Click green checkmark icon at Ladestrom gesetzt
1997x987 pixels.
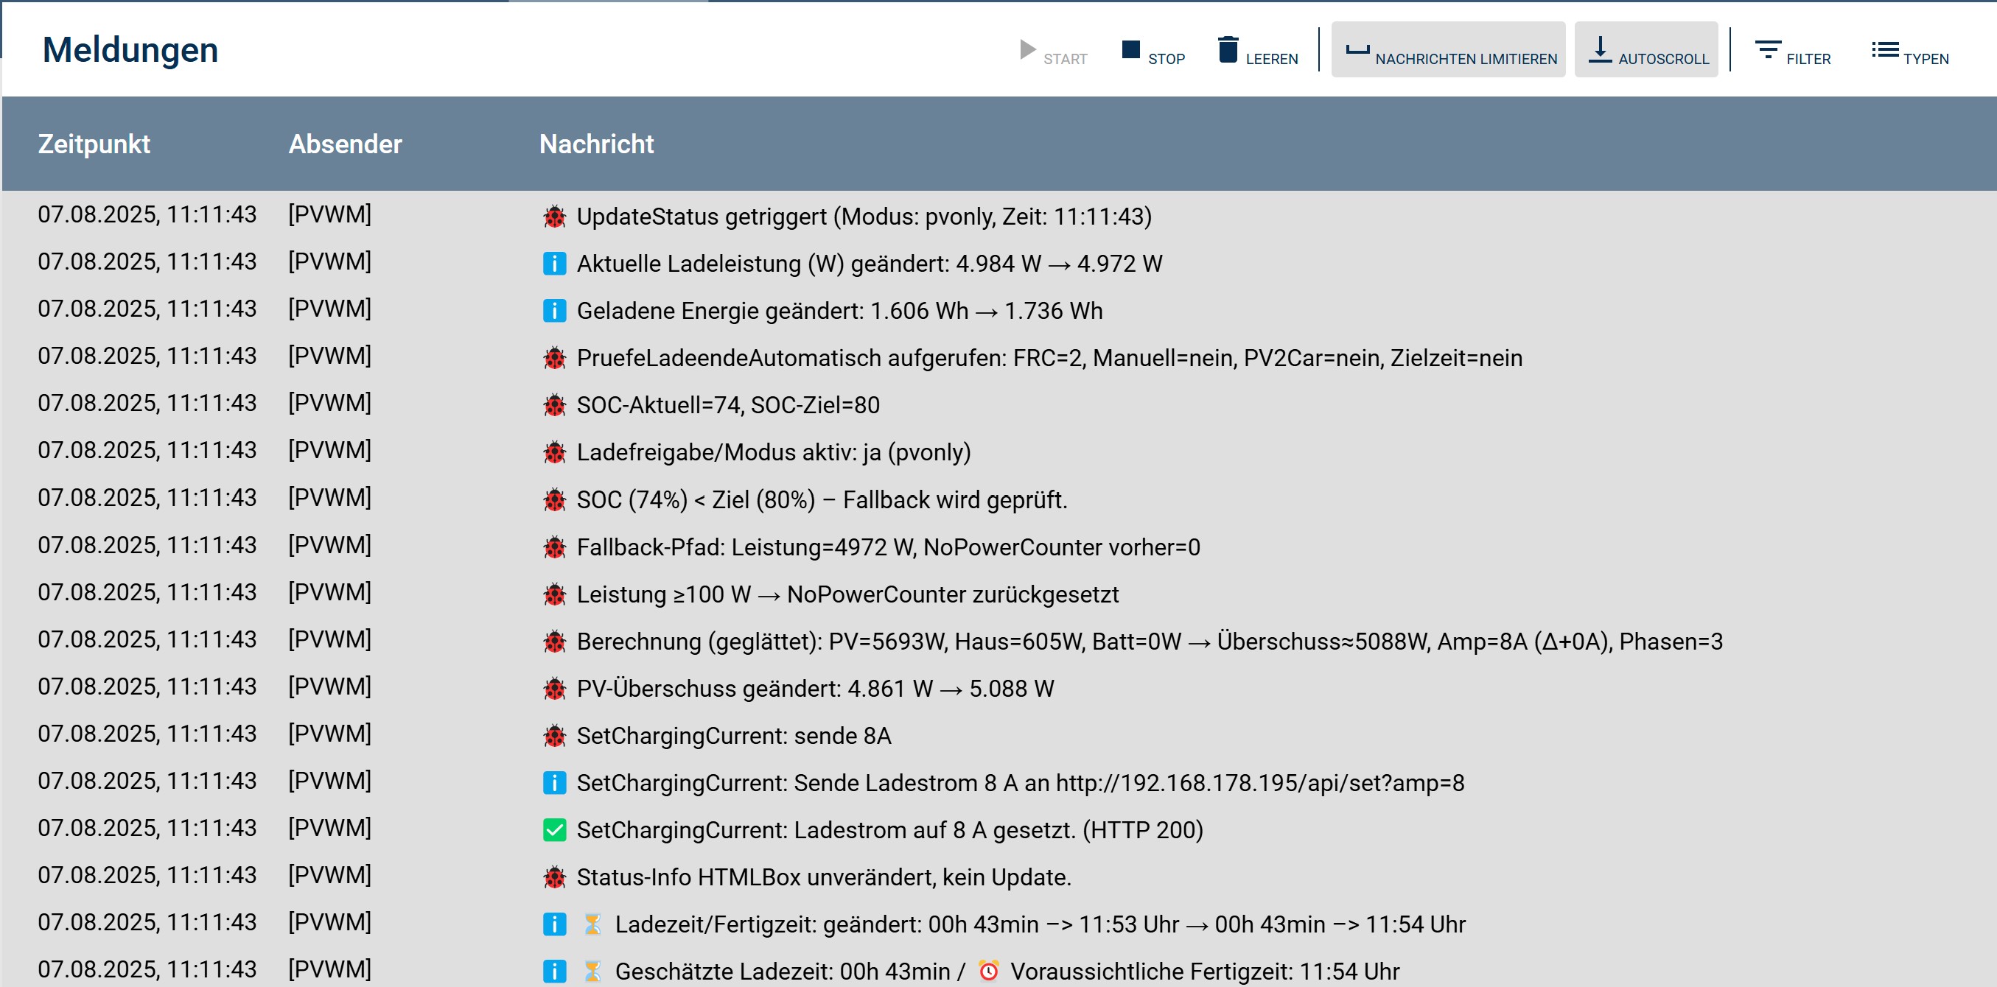coord(554,831)
